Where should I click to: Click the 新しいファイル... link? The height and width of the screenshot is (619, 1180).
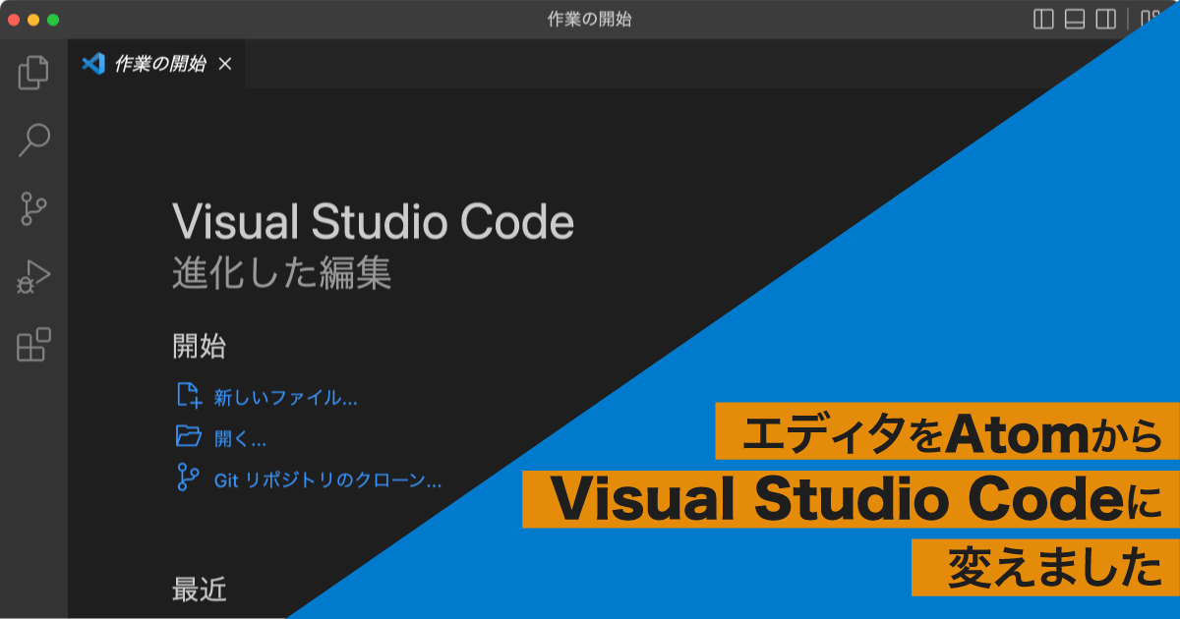click(x=285, y=398)
